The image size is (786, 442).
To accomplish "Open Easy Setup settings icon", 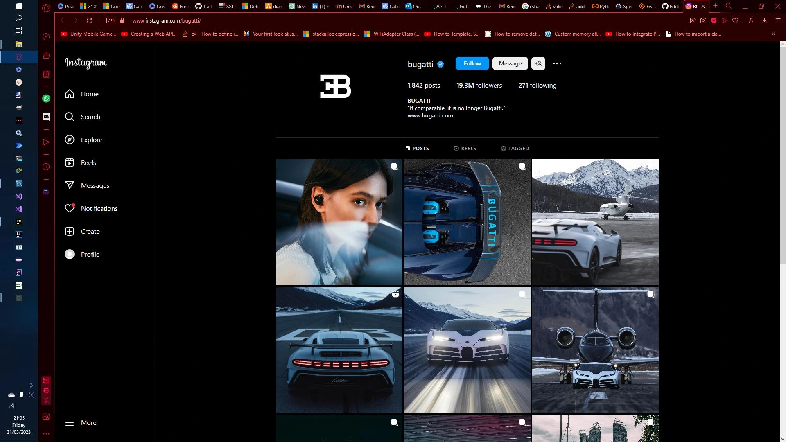I will point(778,20).
